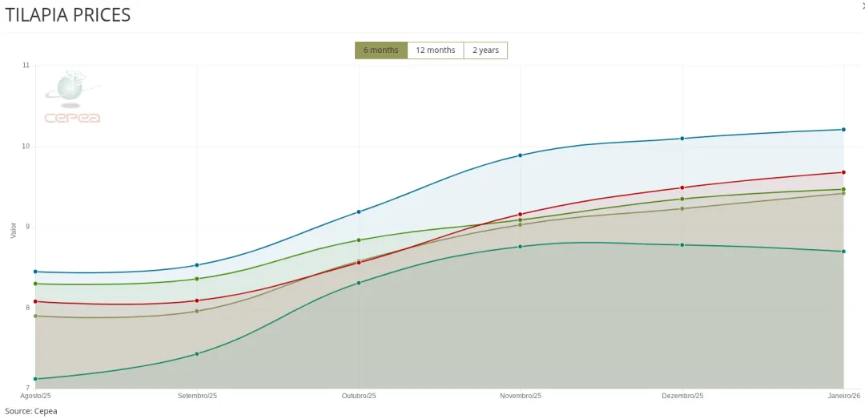Click the 'Source: Cepea' caption
Viewport: 865px width, 419px height.
pos(31,411)
